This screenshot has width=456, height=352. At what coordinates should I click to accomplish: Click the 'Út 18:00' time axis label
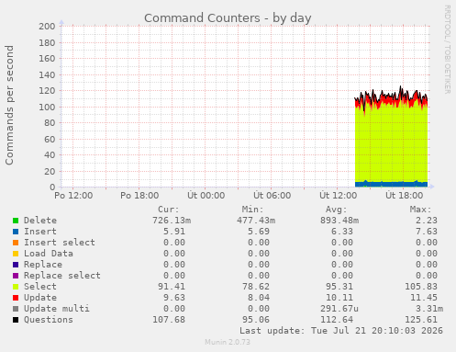(404, 196)
